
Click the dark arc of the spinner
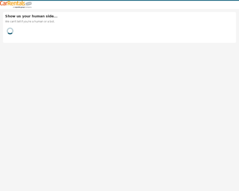pos(10,33)
